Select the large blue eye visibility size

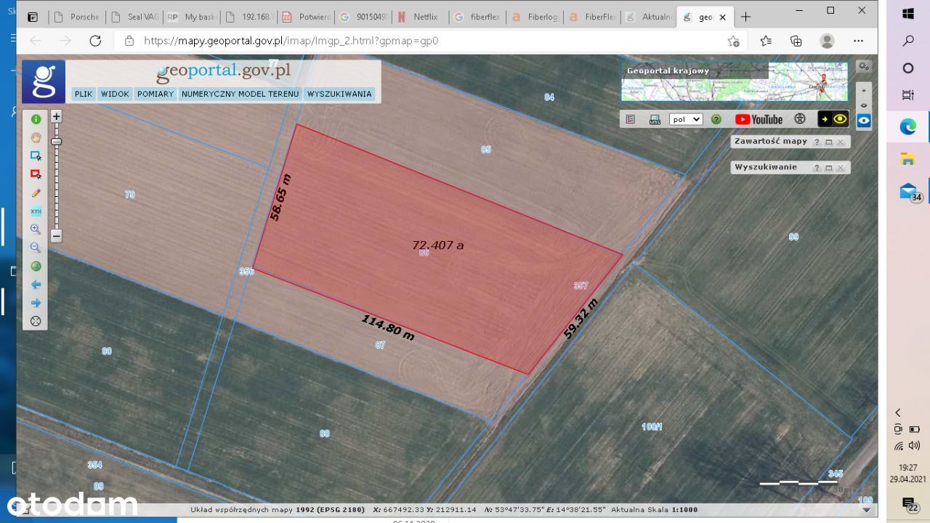click(x=864, y=121)
